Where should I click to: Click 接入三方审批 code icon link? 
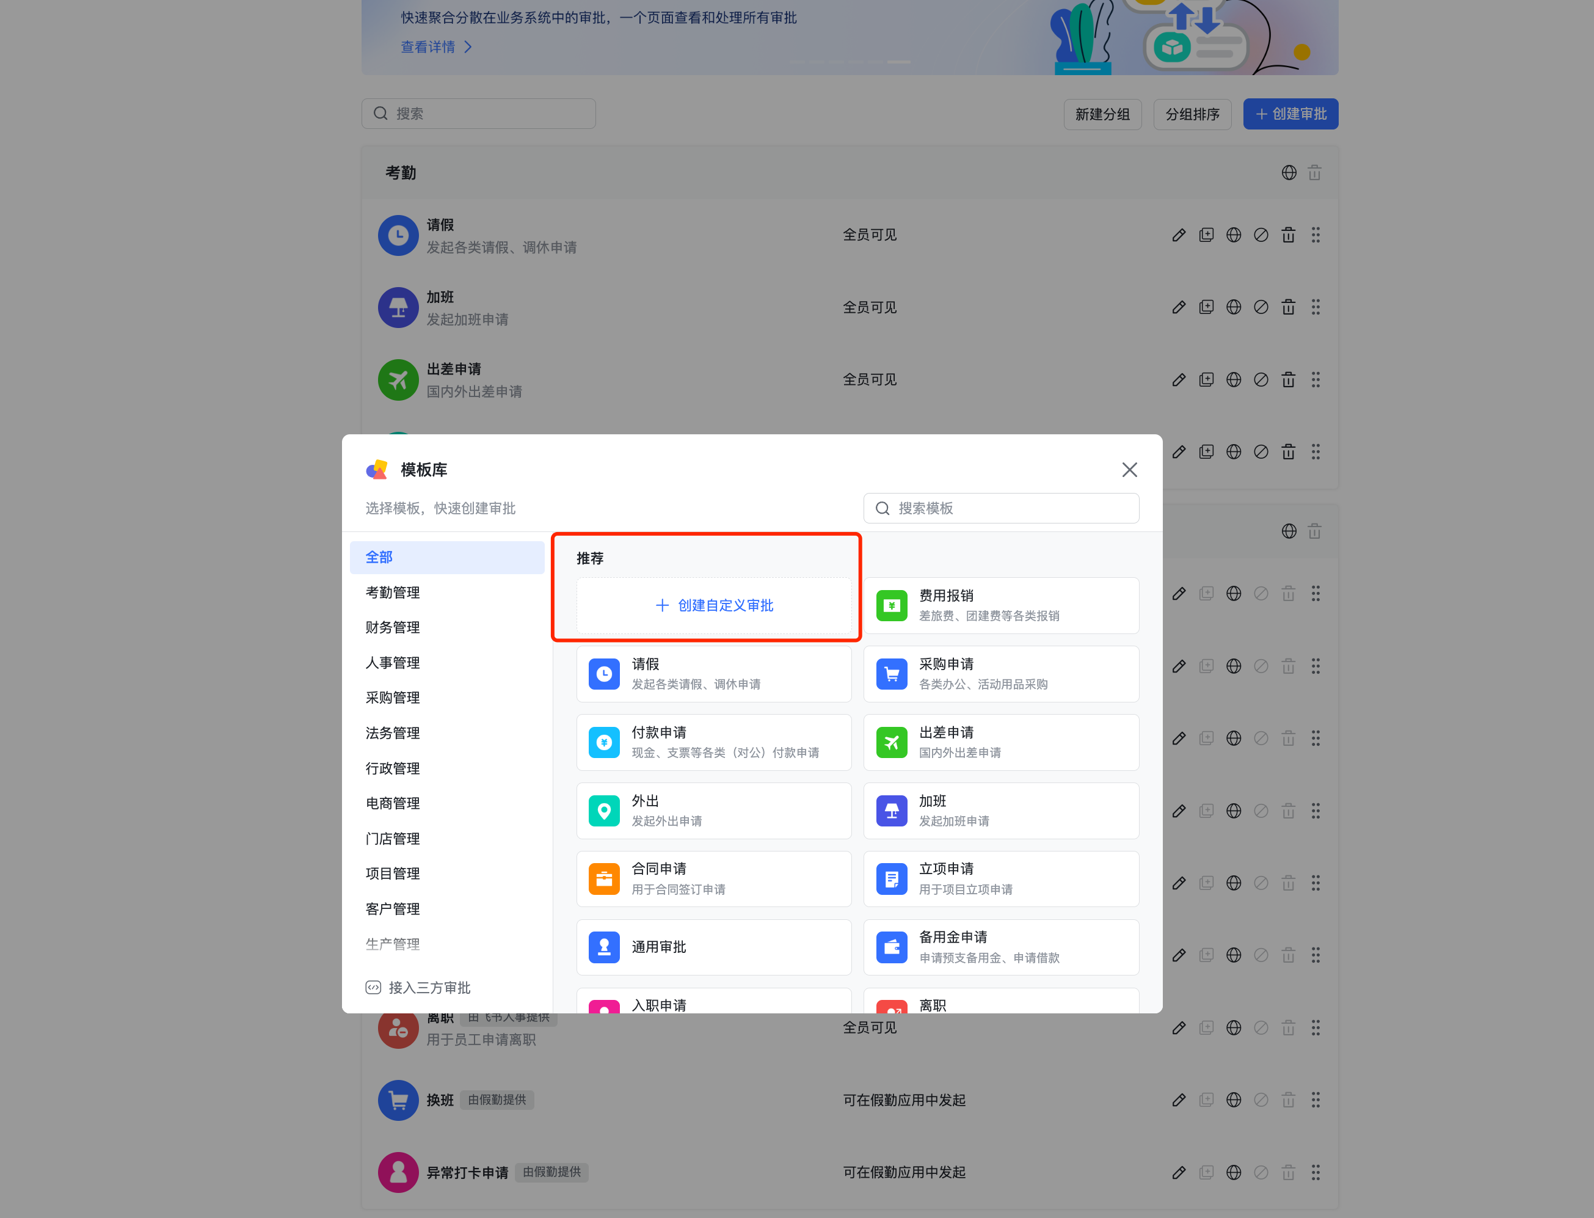click(418, 988)
